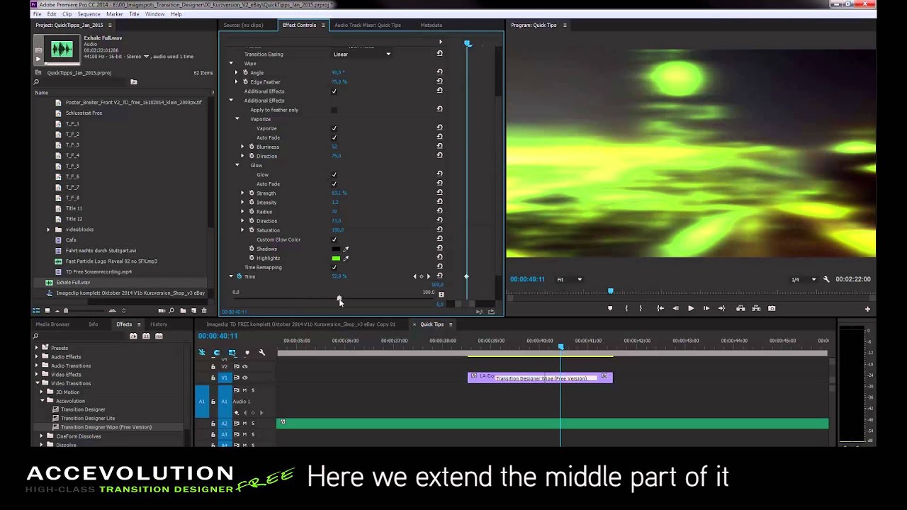The height and width of the screenshot is (510, 907).
Task: Click the Extract button in Program monitor
Action: 756,308
